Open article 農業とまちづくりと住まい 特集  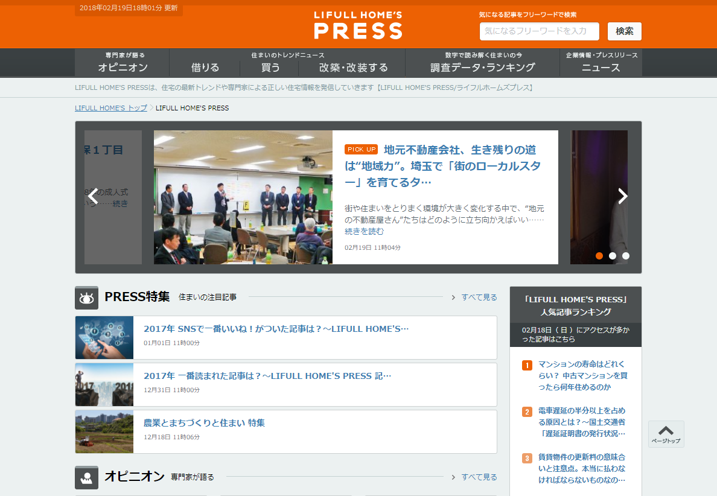[x=204, y=423]
